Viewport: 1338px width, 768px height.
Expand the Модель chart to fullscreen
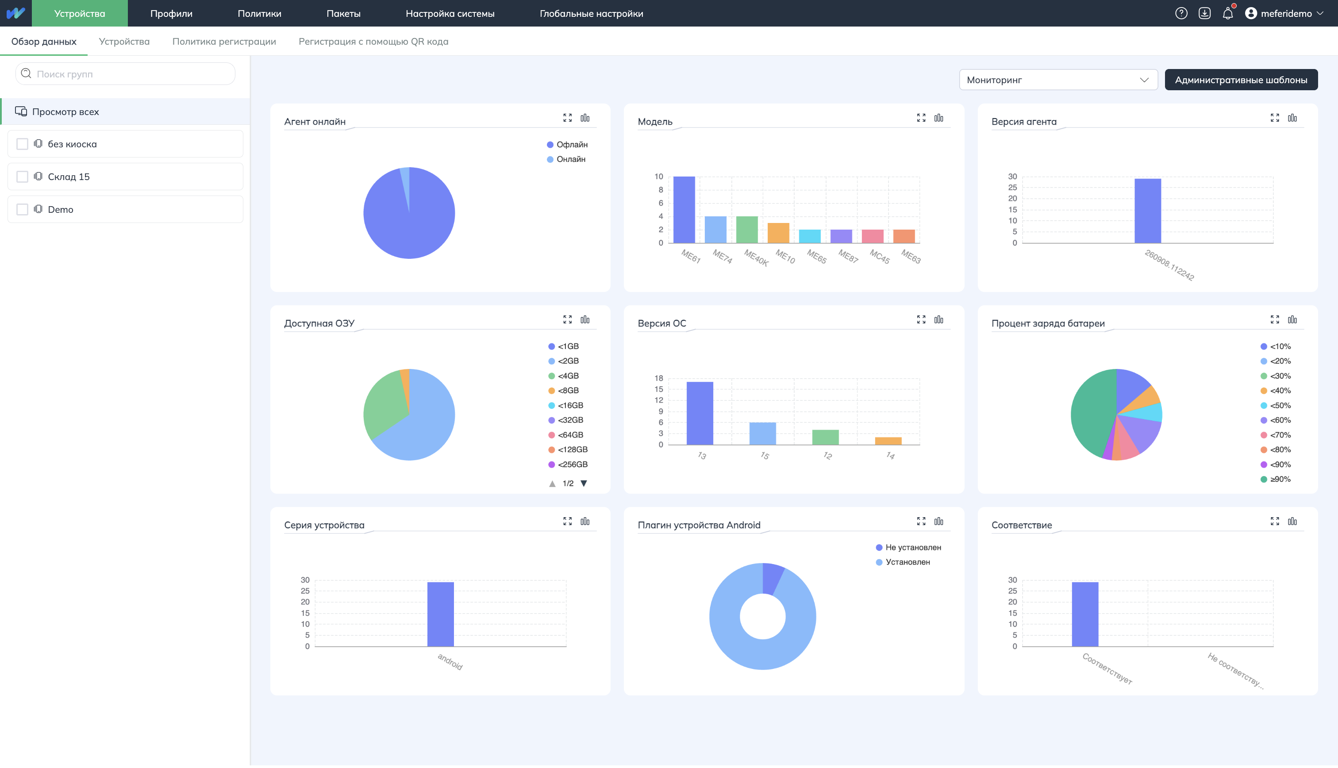pos(921,118)
